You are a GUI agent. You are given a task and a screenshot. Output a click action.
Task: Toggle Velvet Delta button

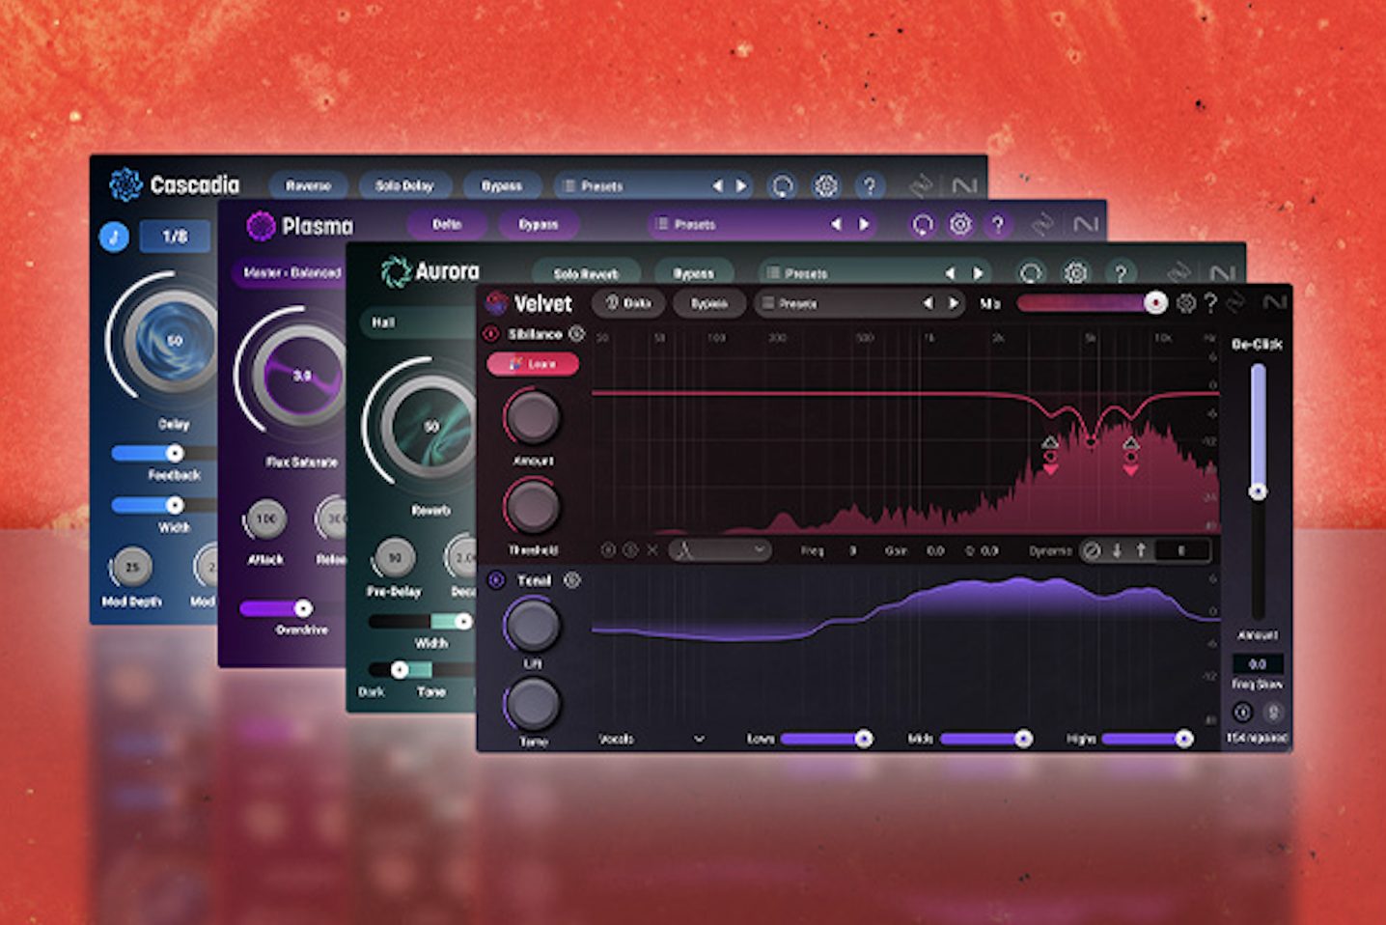tap(628, 303)
